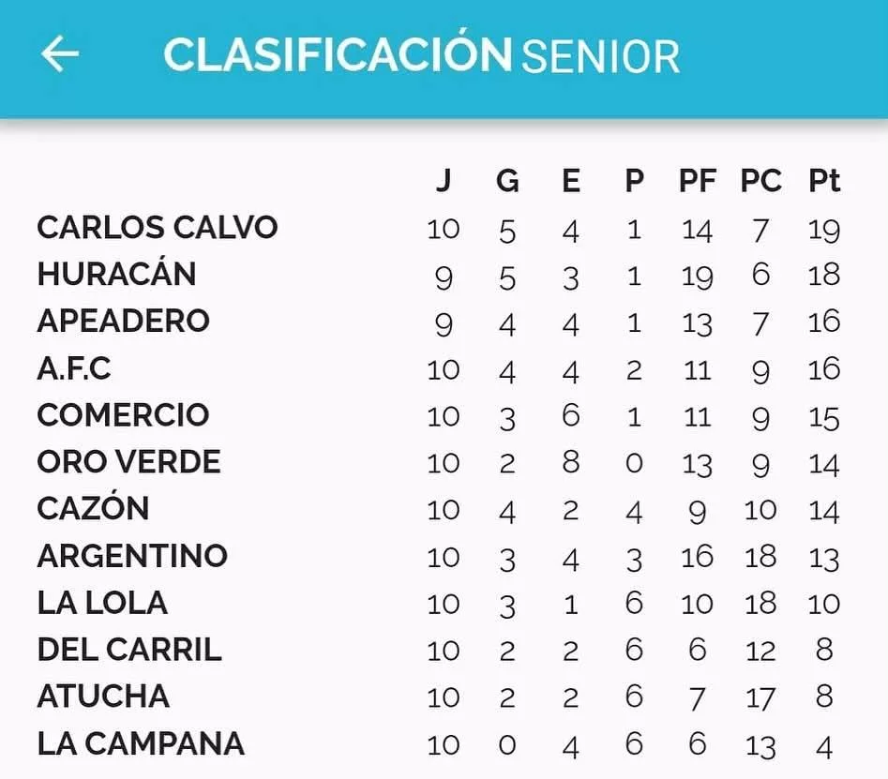Click the Clasificación Senior title
The height and width of the screenshot is (779, 888).
tap(421, 55)
